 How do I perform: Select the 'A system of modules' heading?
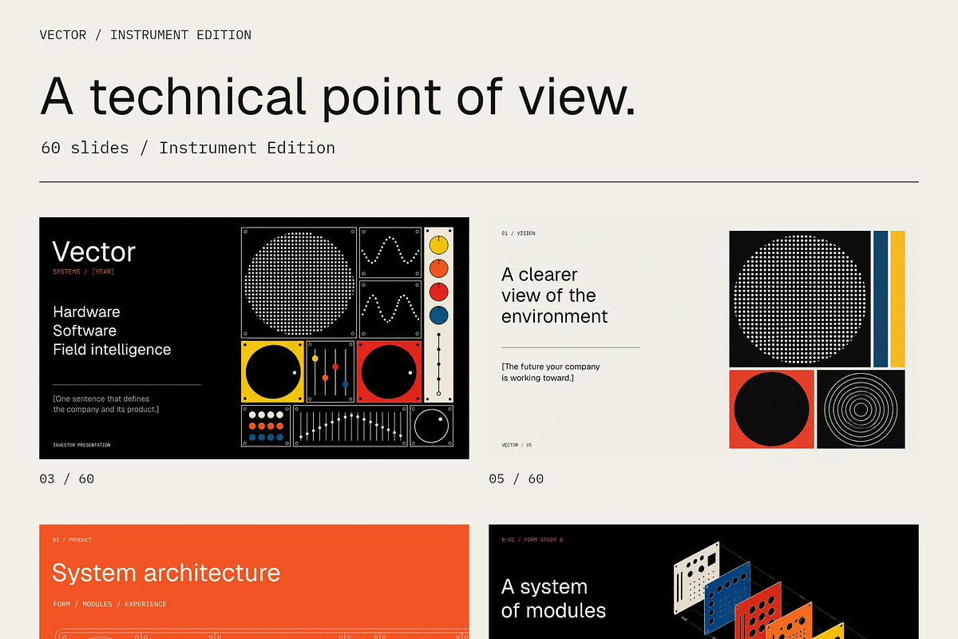click(553, 598)
